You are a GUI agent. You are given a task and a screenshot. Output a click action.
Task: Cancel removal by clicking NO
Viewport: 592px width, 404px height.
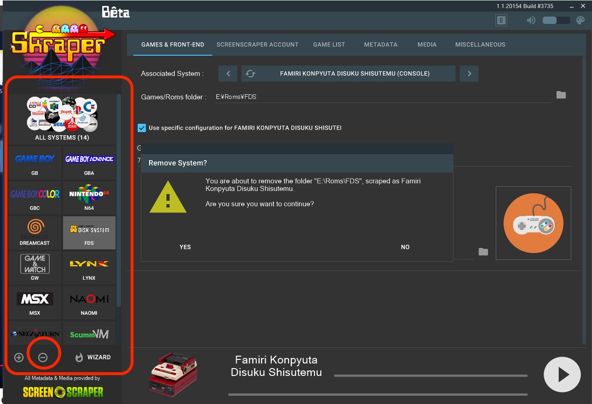[405, 247]
